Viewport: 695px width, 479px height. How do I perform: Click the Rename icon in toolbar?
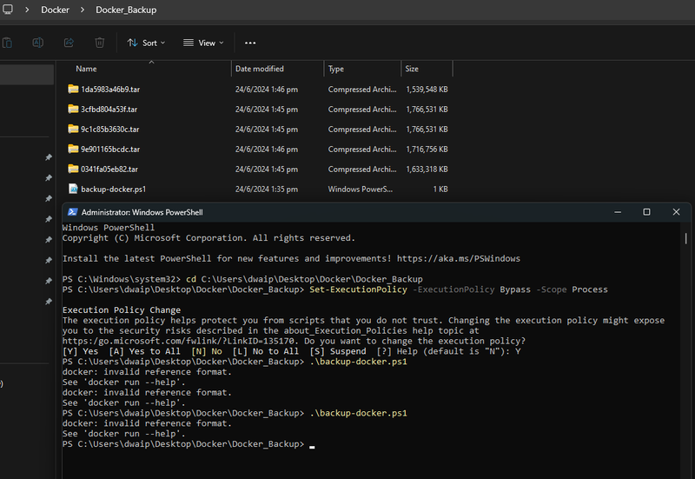[x=38, y=43]
